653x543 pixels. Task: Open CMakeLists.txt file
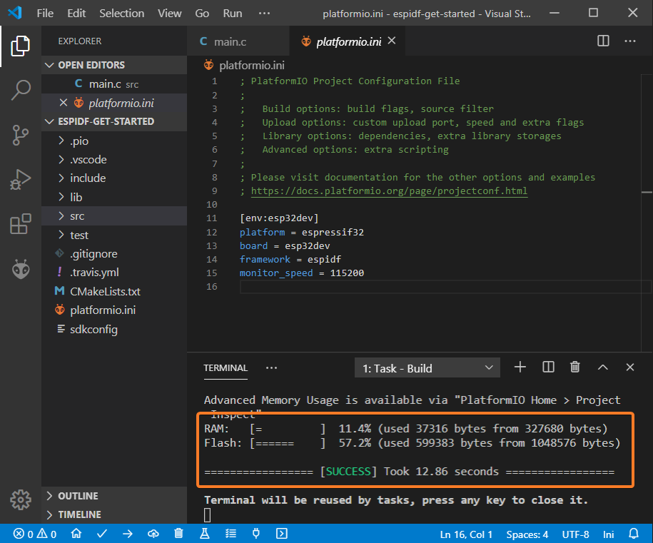pyautogui.click(x=114, y=291)
